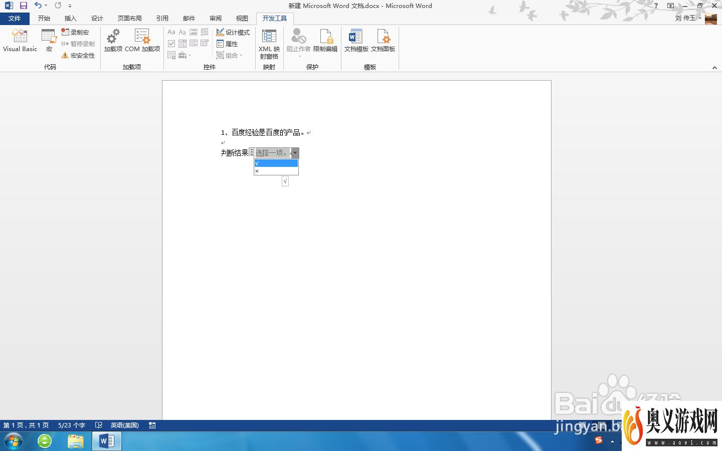
Task: Insert a check box content control
Action: pos(171,44)
